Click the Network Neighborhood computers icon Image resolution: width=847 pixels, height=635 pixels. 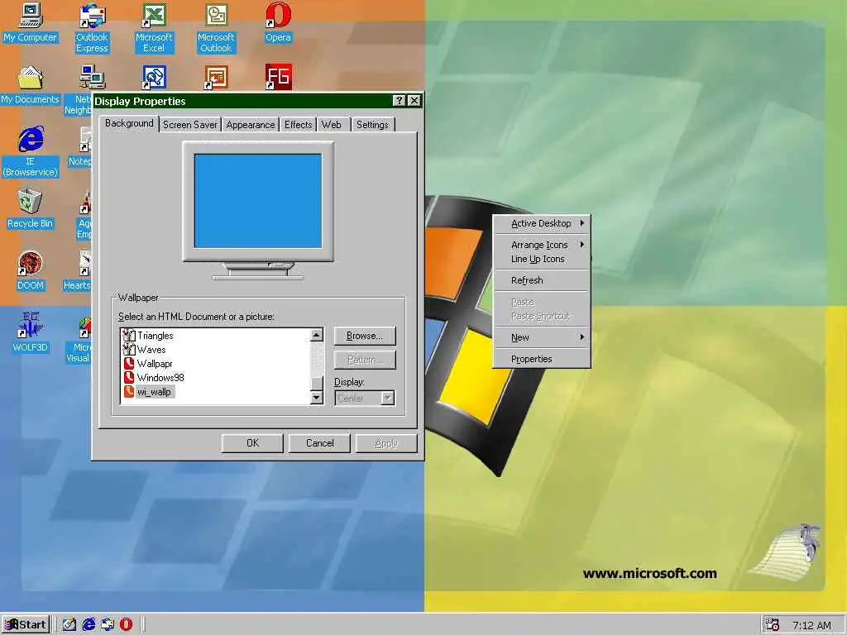click(93, 78)
